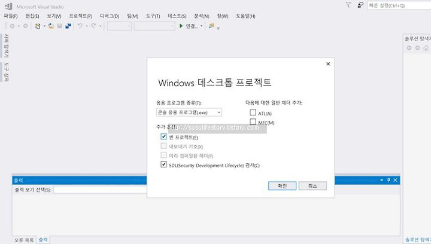Enable the ATL(A) header checkbox
The width and height of the screenshot is (431, 244).
pyautogui.click(x=253, y=112)
